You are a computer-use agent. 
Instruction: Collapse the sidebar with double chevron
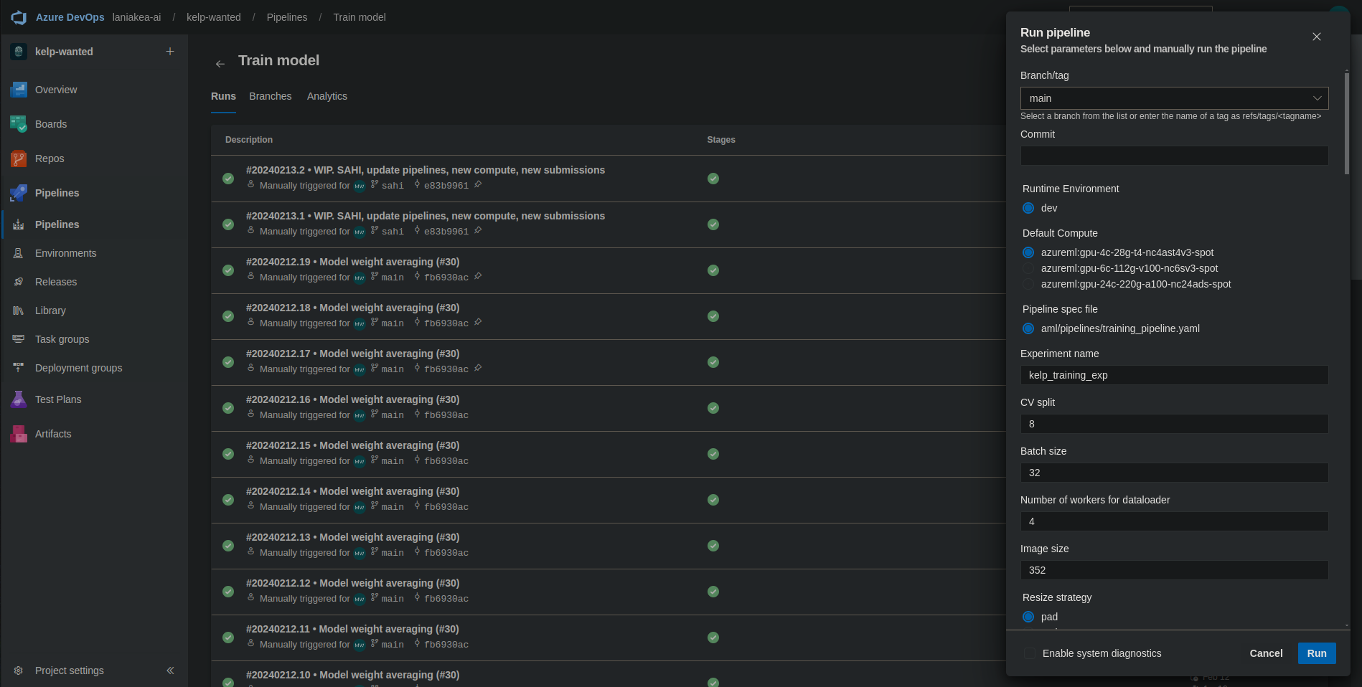pos(170,671)
